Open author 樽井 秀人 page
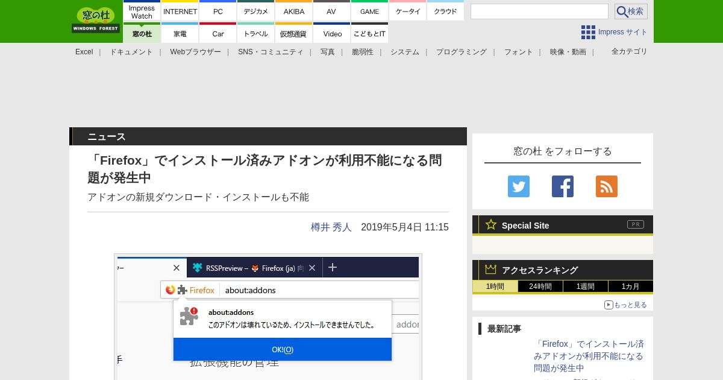 (x=331, y=227)
